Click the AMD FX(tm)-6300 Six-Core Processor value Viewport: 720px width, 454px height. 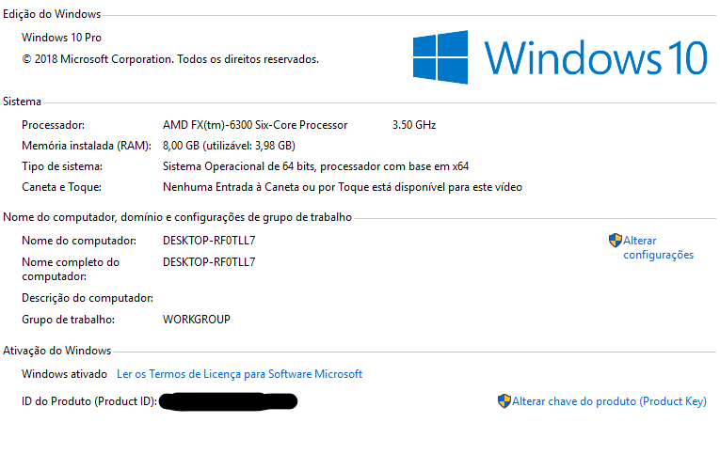click(255, 125)
